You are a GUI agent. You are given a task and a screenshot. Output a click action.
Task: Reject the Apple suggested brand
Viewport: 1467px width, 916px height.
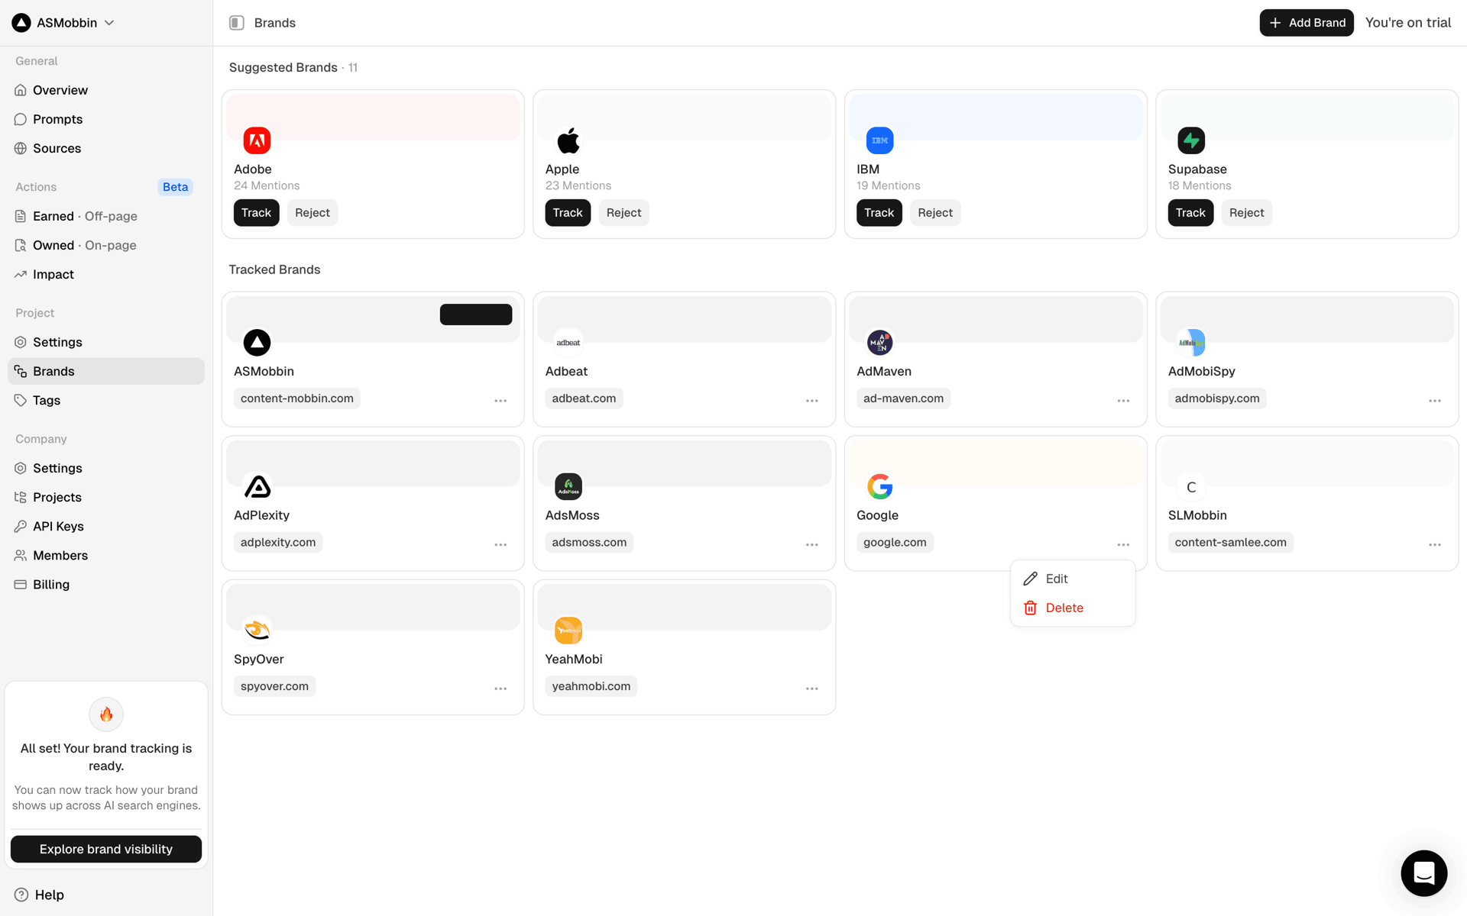pos(623,213)
